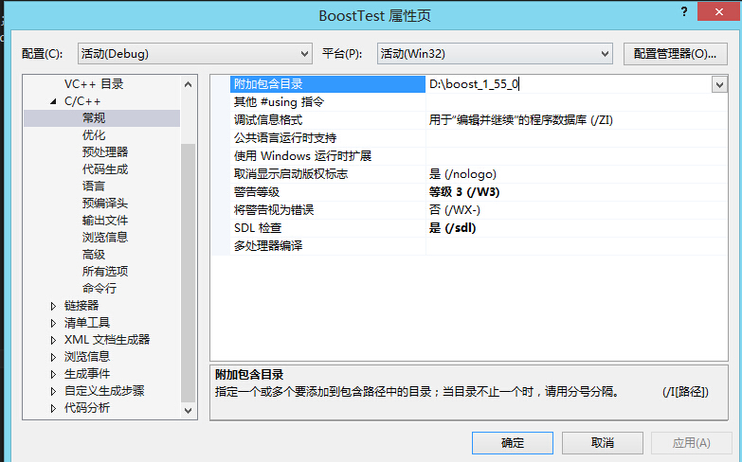Open the 平台(P) platform dropdown
The image size is (742, 462).
(x=495, y=54)
